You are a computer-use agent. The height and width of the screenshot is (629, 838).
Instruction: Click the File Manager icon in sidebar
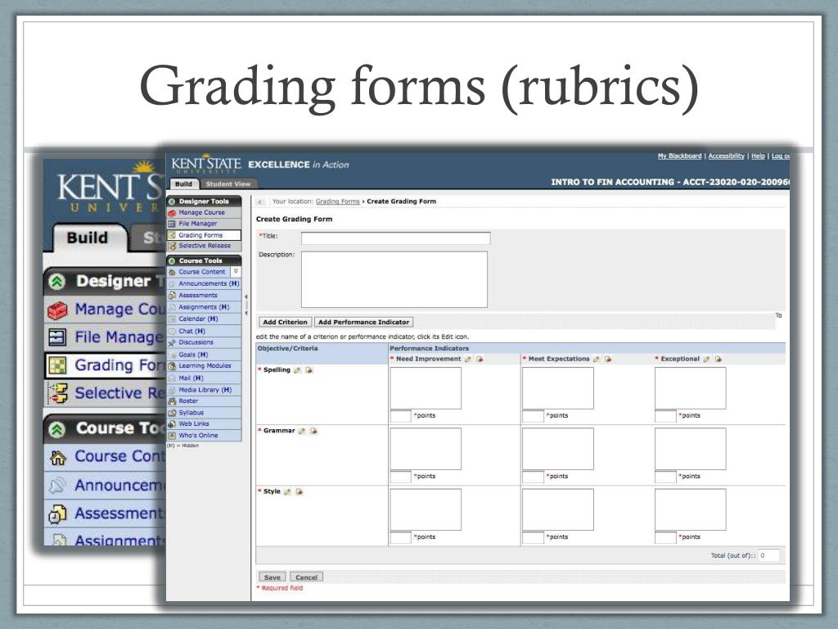[172, 224]
